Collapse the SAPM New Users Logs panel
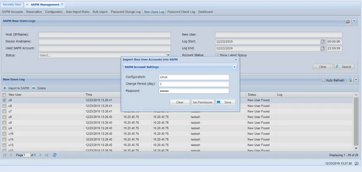The height and width of the screenshot is (172, 362). click(x=354, y=21)
